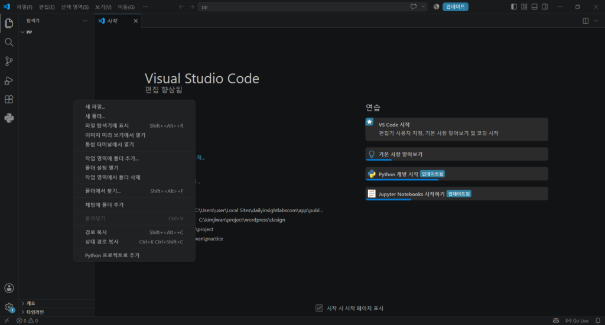The image size is (605, 325).
Task: Open the chat icon in command center
Action: tap(414, 6)
